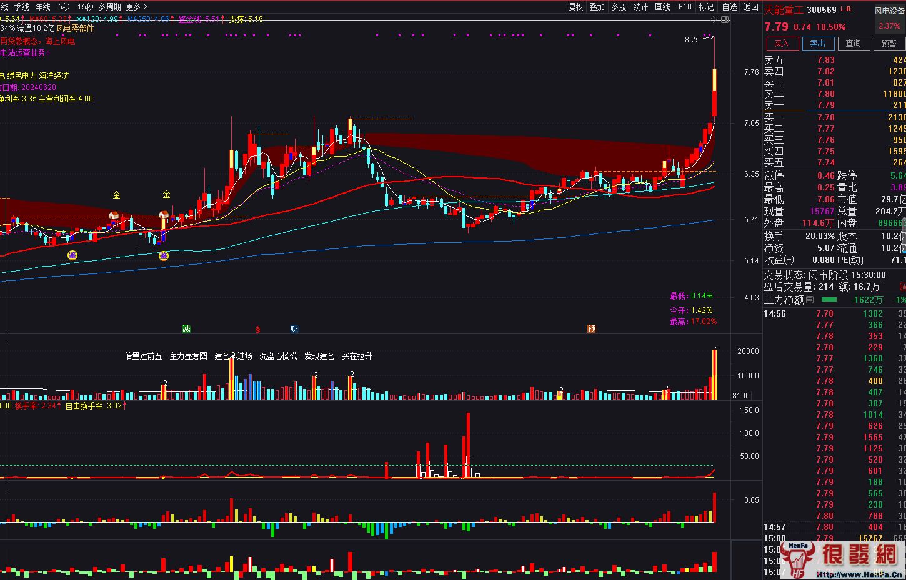Click the L R indicator beside stock code
906x580 pixels.
845,9
